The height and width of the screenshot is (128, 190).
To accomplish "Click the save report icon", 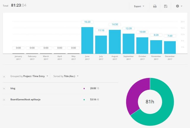I will click(165, 6).
